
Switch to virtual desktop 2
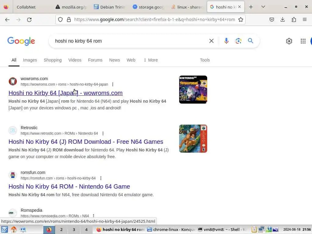(61, 230)
